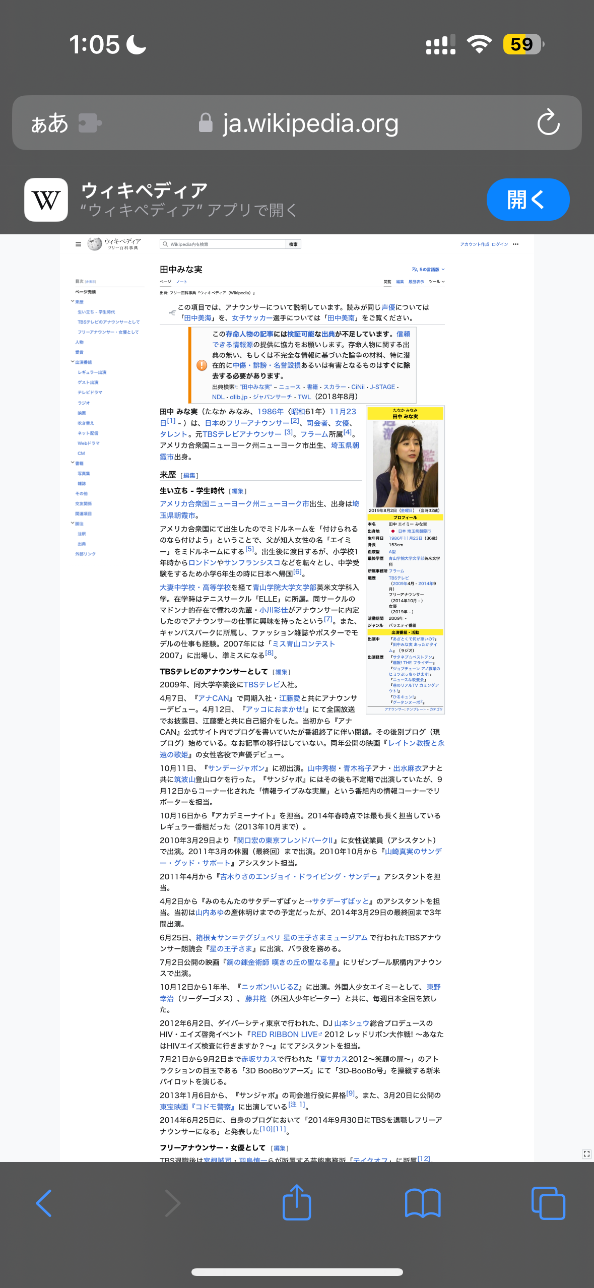Collapse the 書籍 contents section
Viewport: 594px width, 1288px height.
73,463
